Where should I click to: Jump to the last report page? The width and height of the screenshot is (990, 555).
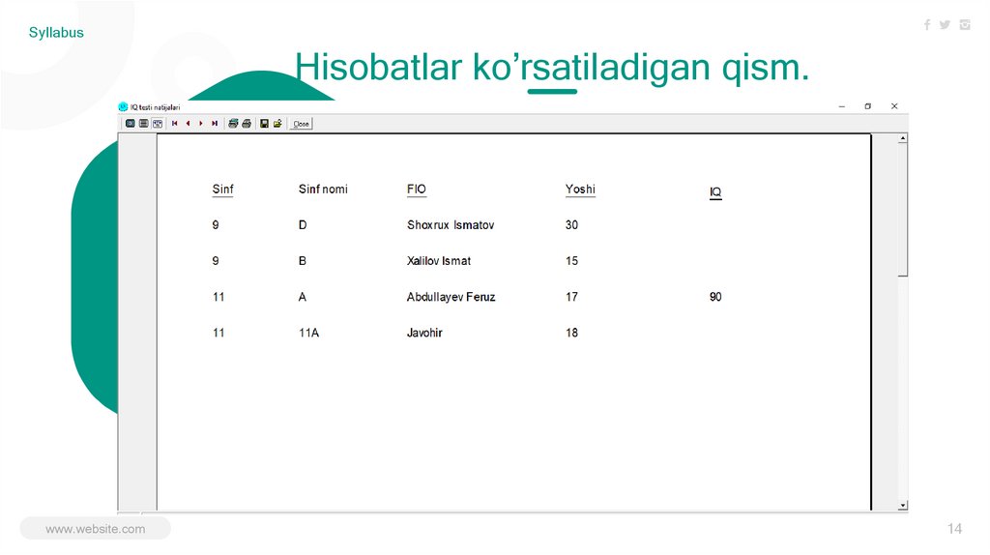click(x=215, y=124)
